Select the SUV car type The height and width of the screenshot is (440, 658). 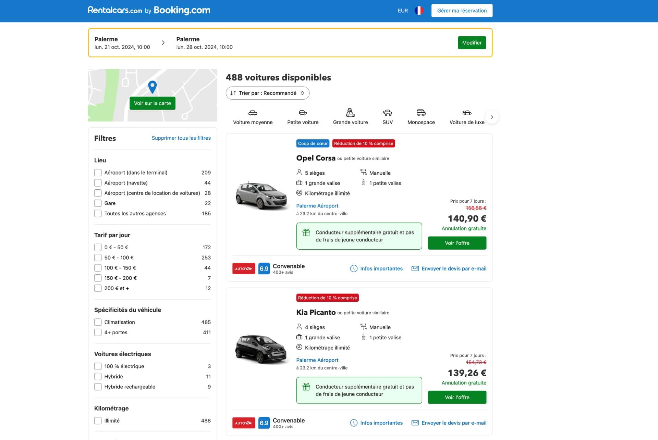pyautogui.click(x=388, y=117)
